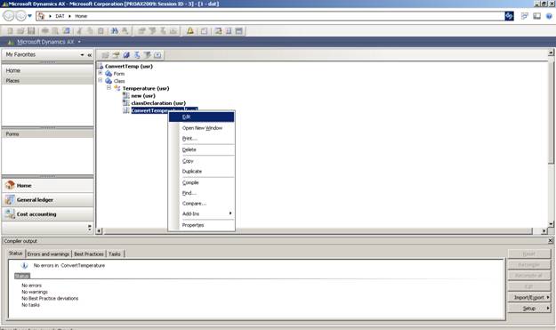The image size is (556, 330).
Task: Switch to the Status tab
Action: coord(16,254)
